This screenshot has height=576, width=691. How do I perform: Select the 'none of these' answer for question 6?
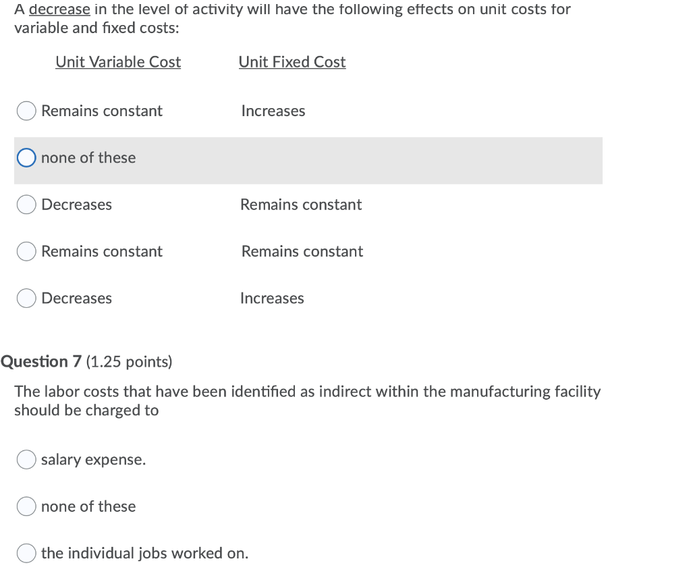pyautogui.click(x=26, y=157)
